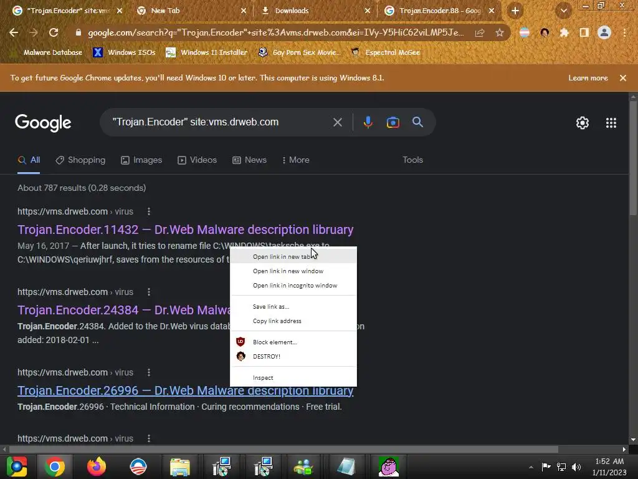
Task: Open Windows ISOs bookmark
Action: [125, 52]
